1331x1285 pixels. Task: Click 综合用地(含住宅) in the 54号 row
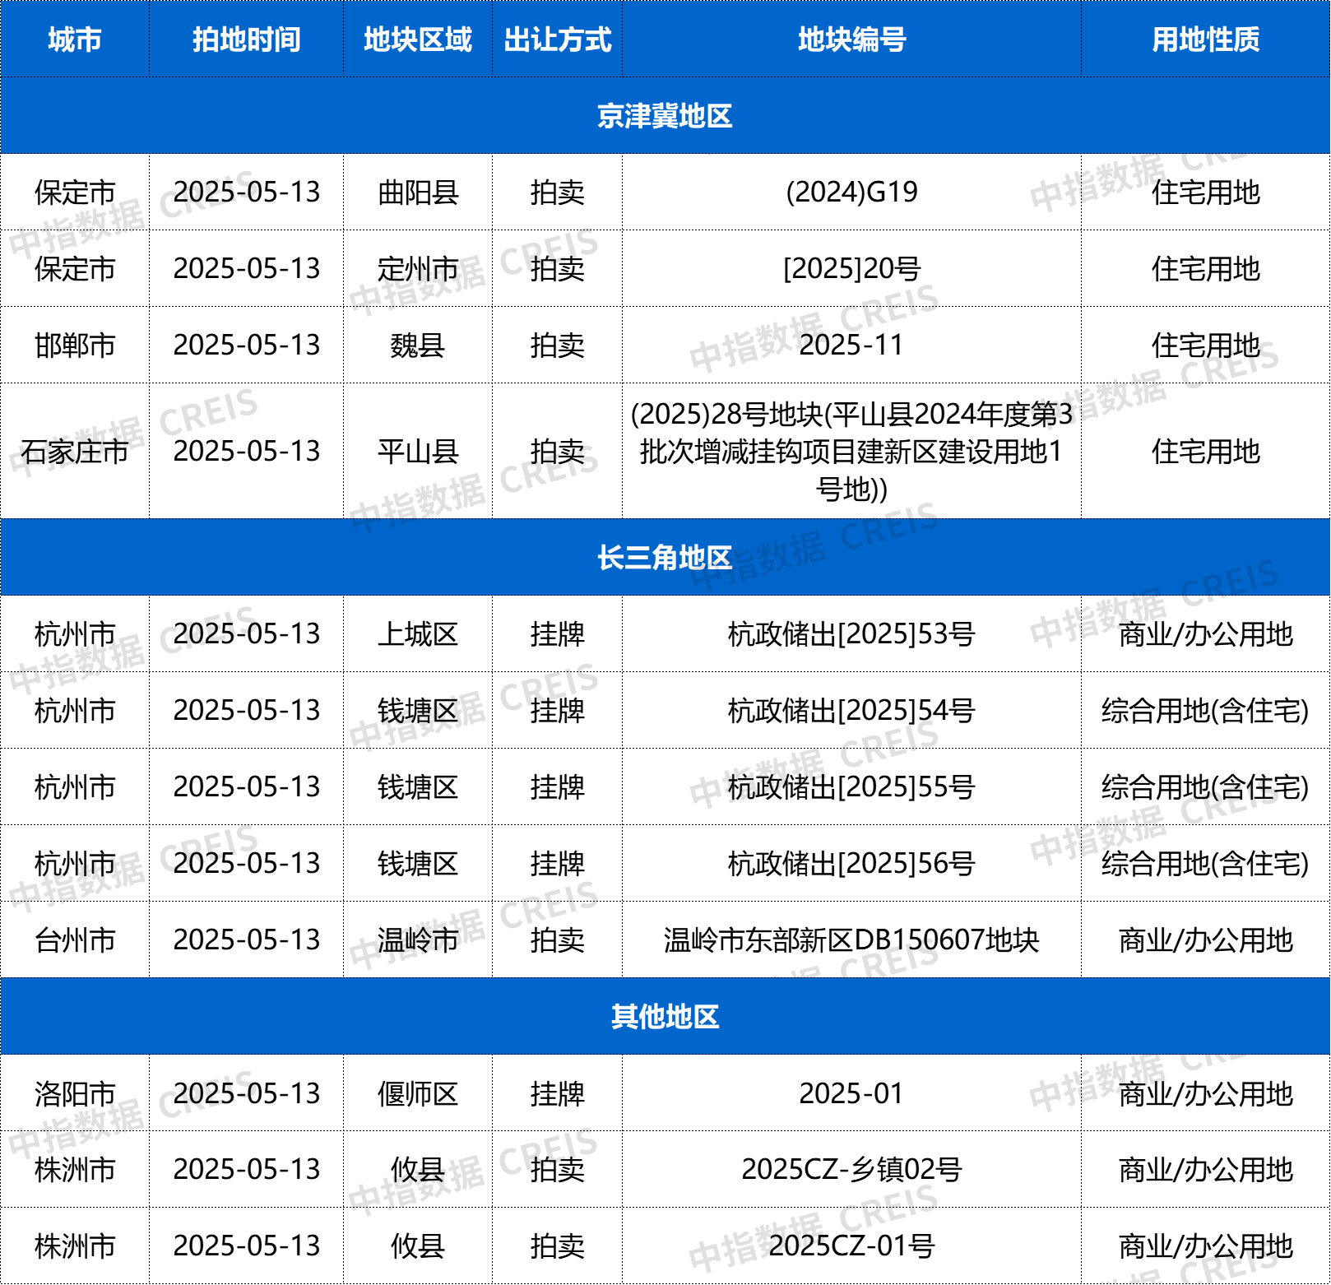click(x=1206, y=711)
